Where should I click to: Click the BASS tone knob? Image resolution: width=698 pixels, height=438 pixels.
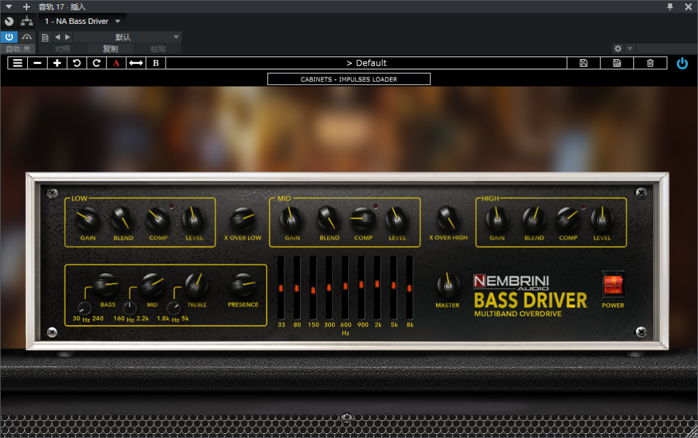pyautogui.click(x=106, y=285)
